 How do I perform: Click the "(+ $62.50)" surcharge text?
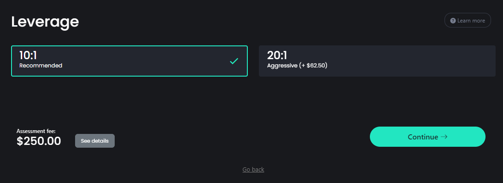(x=313, y=66)
